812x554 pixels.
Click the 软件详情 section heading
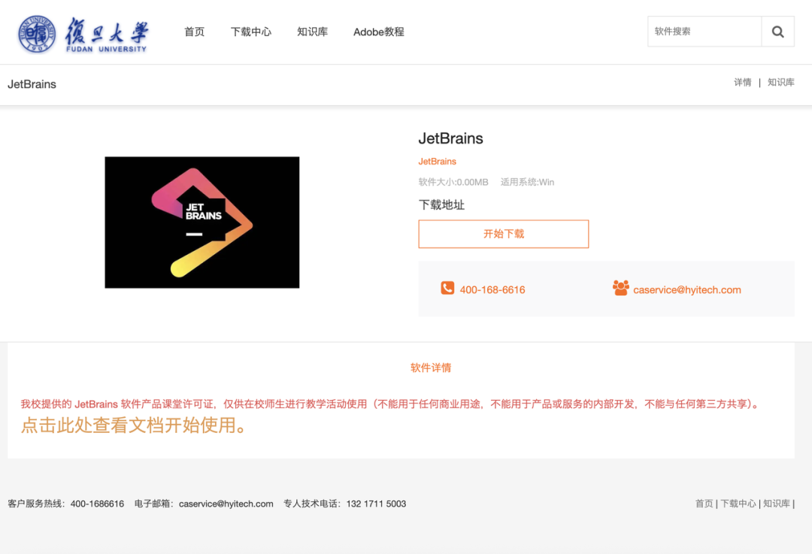click(431, 368)
